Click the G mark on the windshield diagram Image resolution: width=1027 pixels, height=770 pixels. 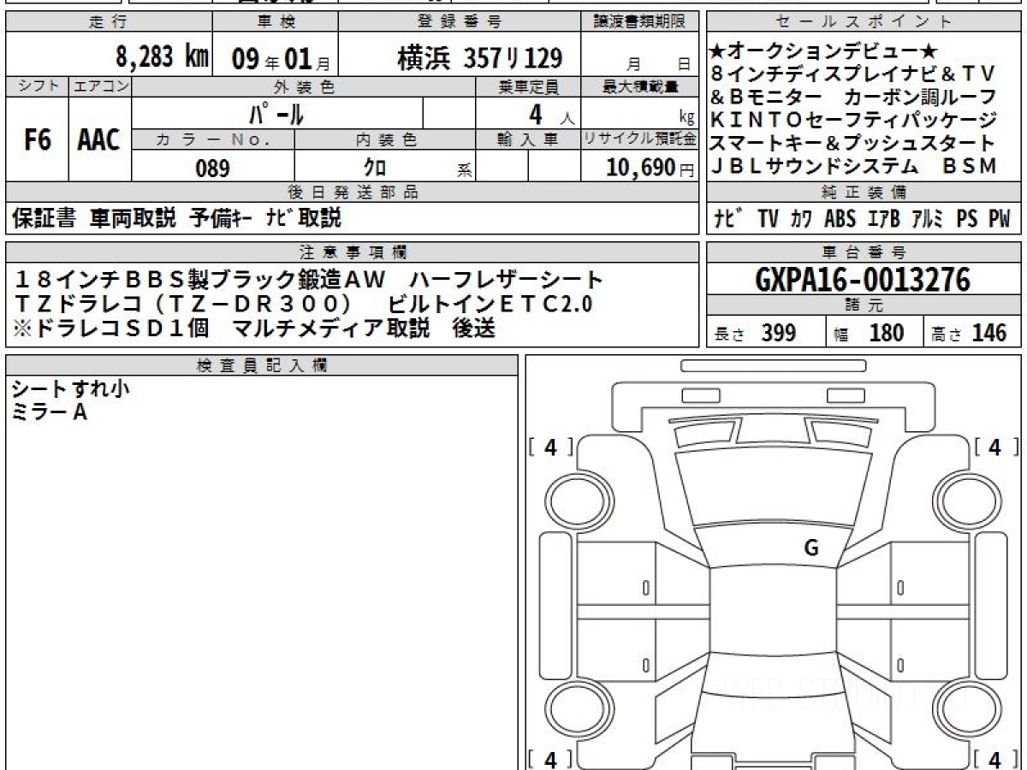point(811,548)
